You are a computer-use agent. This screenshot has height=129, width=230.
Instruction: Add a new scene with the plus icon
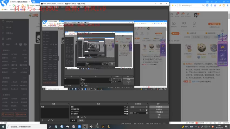click(x=42, y=120)
